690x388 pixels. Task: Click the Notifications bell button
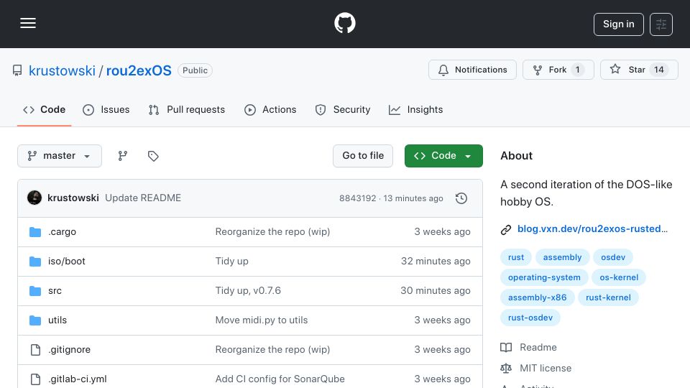472,70
